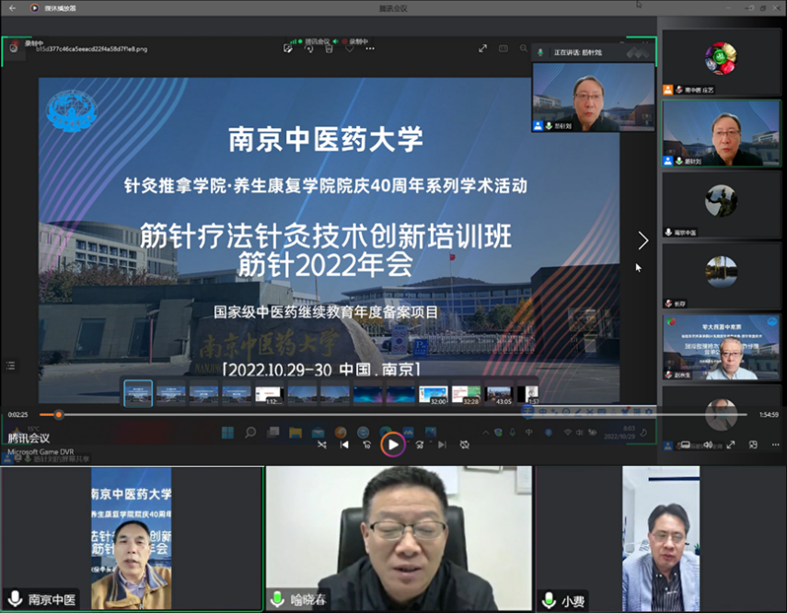The width and height of the screenshot is (787, 613).
Task: Select the green-bordered active speaker tile
Action: [722, 133]
